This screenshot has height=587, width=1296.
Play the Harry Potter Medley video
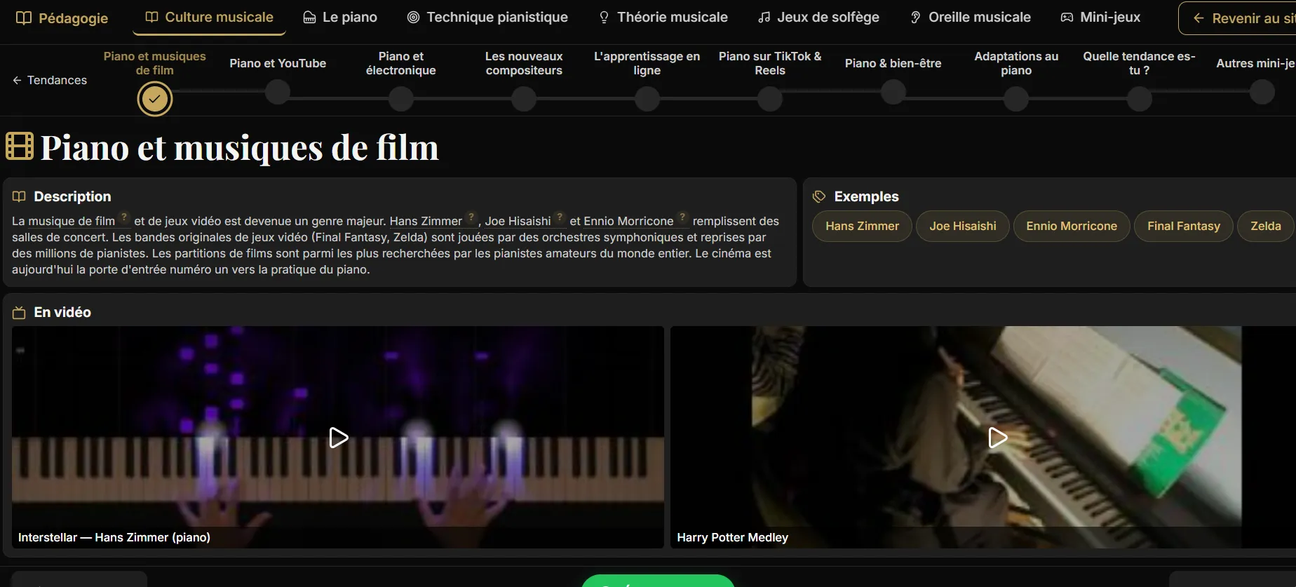pos(997,438)
